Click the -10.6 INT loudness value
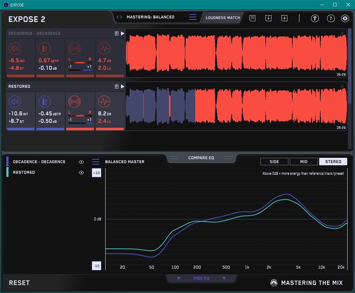 coord(18,114)
